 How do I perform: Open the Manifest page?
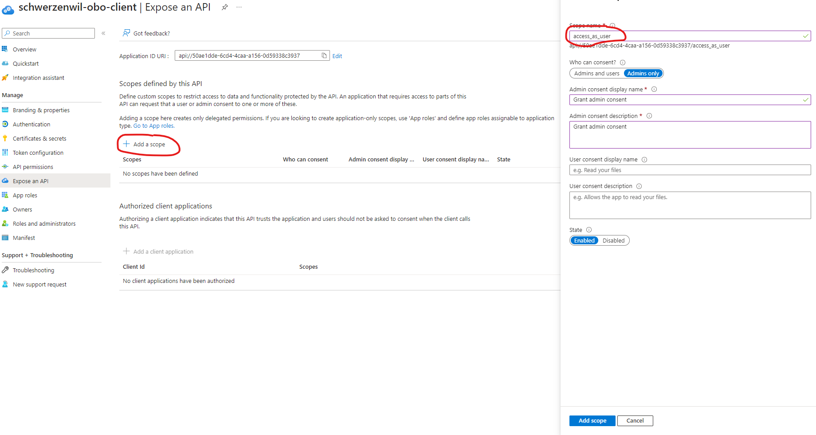[24, 238]
